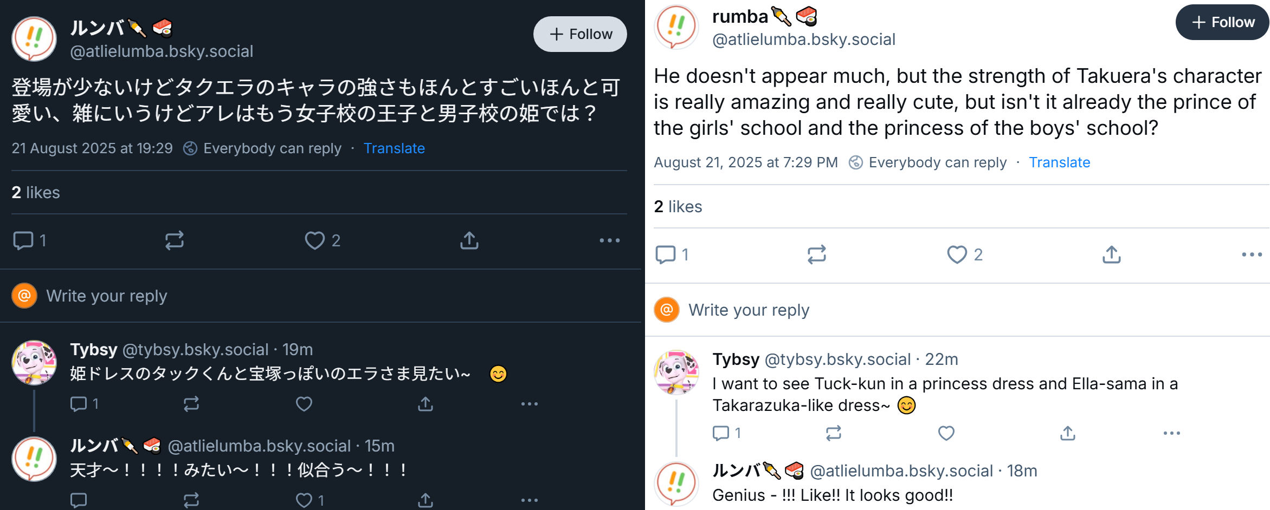Like the translated Tybsy reply
The height and width of the screenshot is (510, 1270).
[x=946, y=433]
